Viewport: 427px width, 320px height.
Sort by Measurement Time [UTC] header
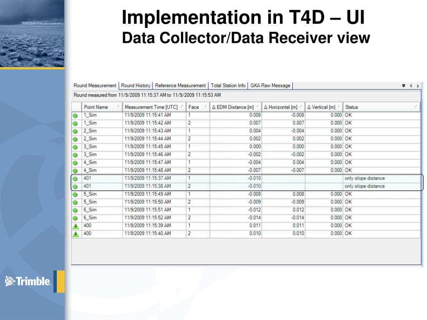pos(154,107)
